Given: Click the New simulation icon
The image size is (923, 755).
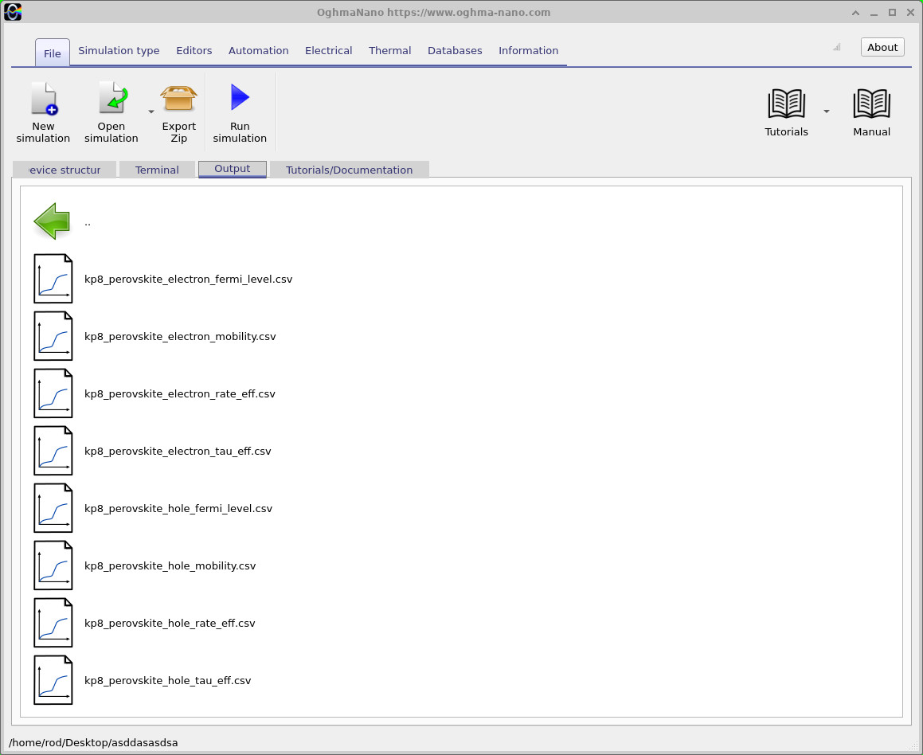Looking at the screenshot, I should point(44,98).
